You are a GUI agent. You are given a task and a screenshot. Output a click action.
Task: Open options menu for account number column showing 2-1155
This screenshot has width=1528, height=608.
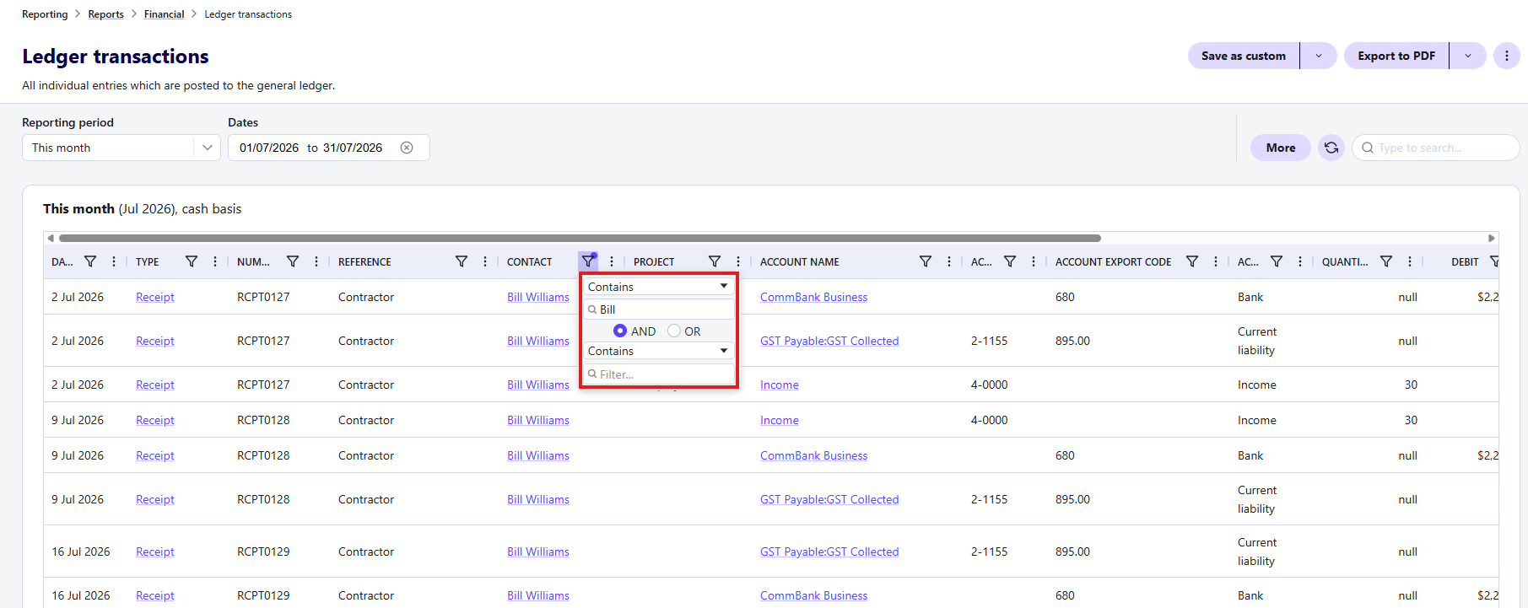point(1034,261)
